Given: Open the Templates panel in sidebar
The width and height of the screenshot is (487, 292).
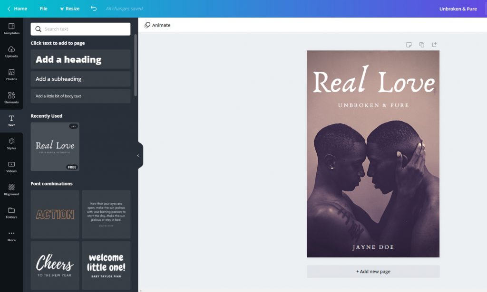Looking at the screenshot, I should pos(11,28).
